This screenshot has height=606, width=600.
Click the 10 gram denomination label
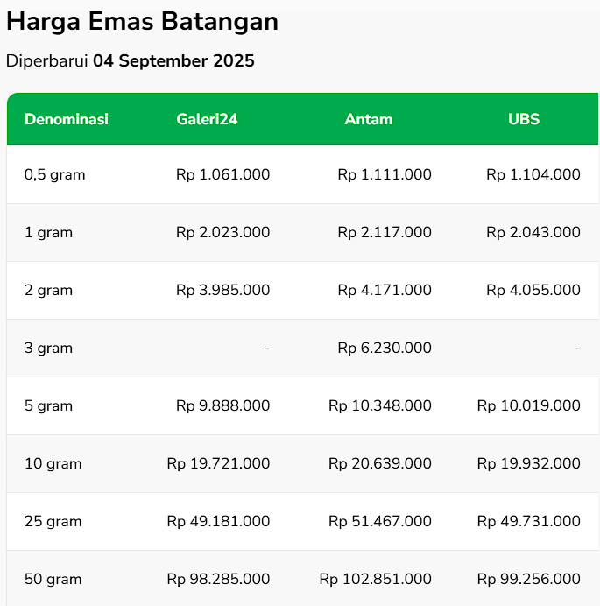tap(53, 463)
